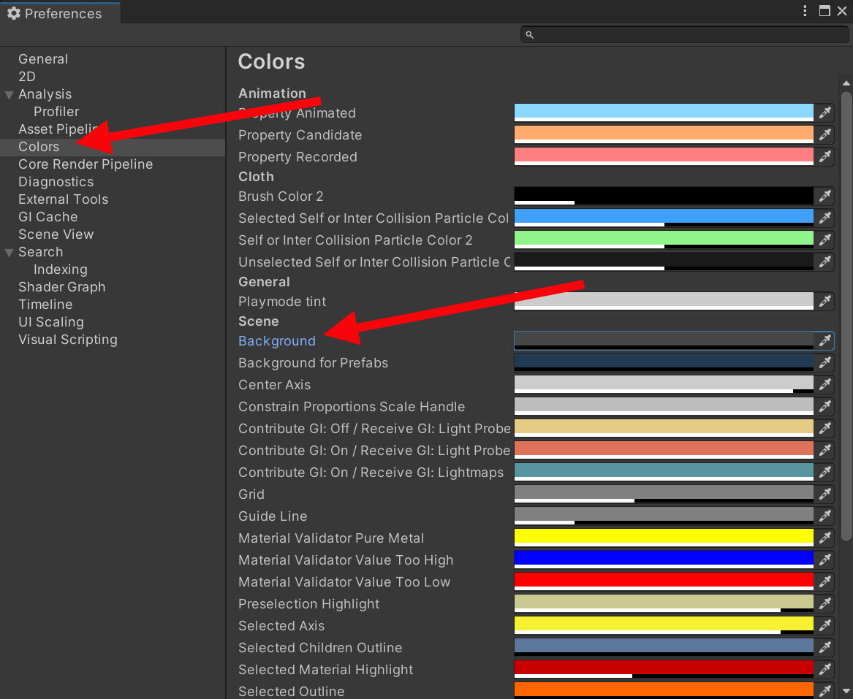The height and width of the screenshot is (699, 853).
Task: Open the Background for Prefabs color swatch
Action: point(664,362)
